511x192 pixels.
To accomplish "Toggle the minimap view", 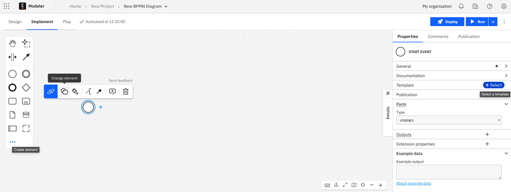I will (x=354, y=185).
